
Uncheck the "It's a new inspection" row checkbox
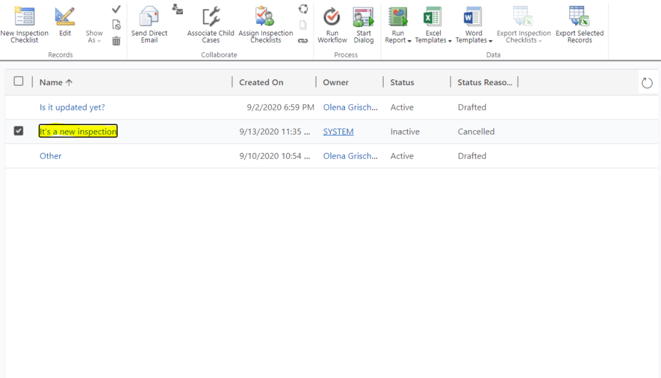click(x=19, y=131)
